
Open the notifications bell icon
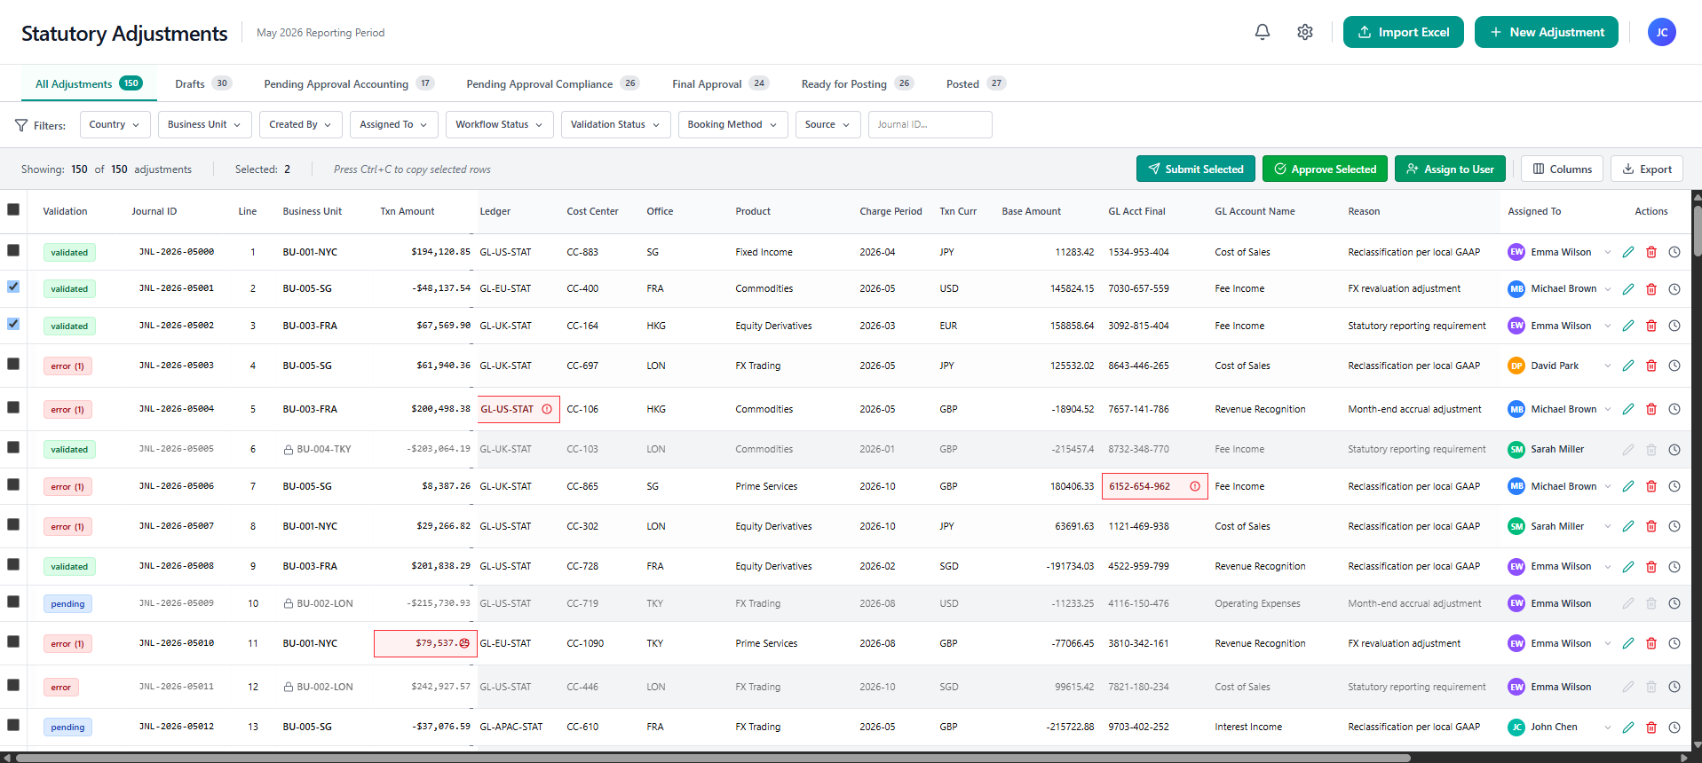point(1262,32)
